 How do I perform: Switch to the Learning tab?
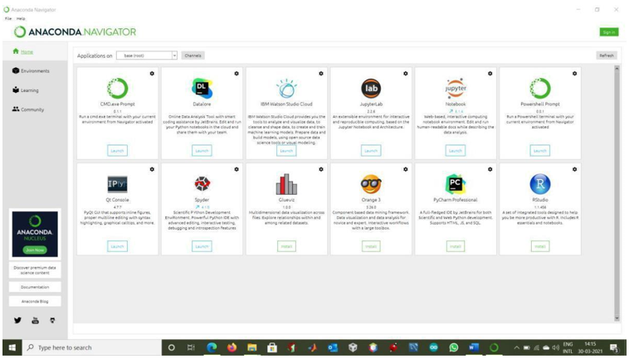point(26,90)
